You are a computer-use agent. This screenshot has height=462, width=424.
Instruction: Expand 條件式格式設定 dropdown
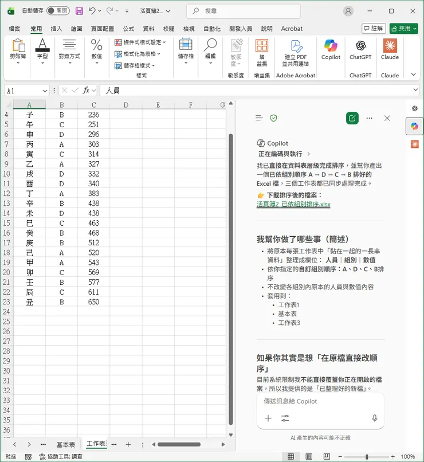click(140, 42)
